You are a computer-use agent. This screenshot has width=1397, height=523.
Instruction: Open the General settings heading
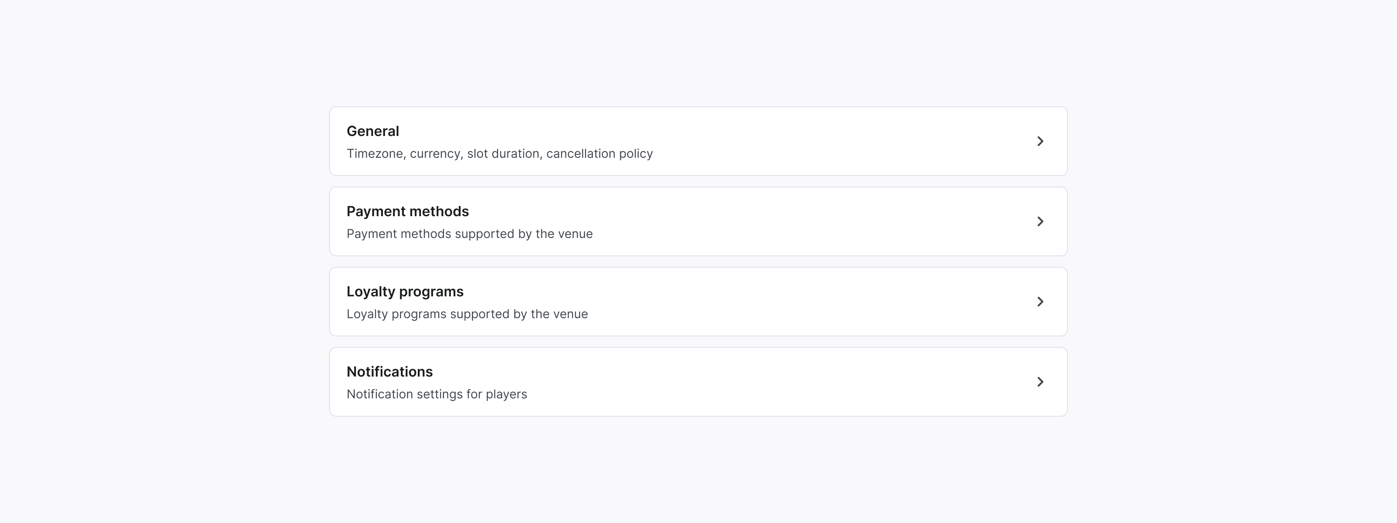click(372, 131)
